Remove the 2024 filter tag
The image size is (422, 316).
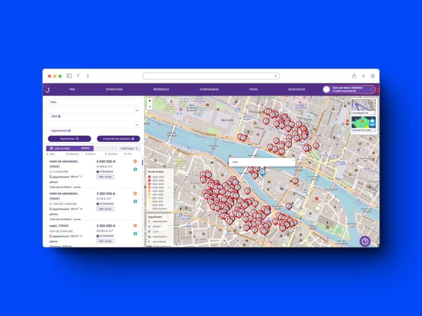coord(59,116)
